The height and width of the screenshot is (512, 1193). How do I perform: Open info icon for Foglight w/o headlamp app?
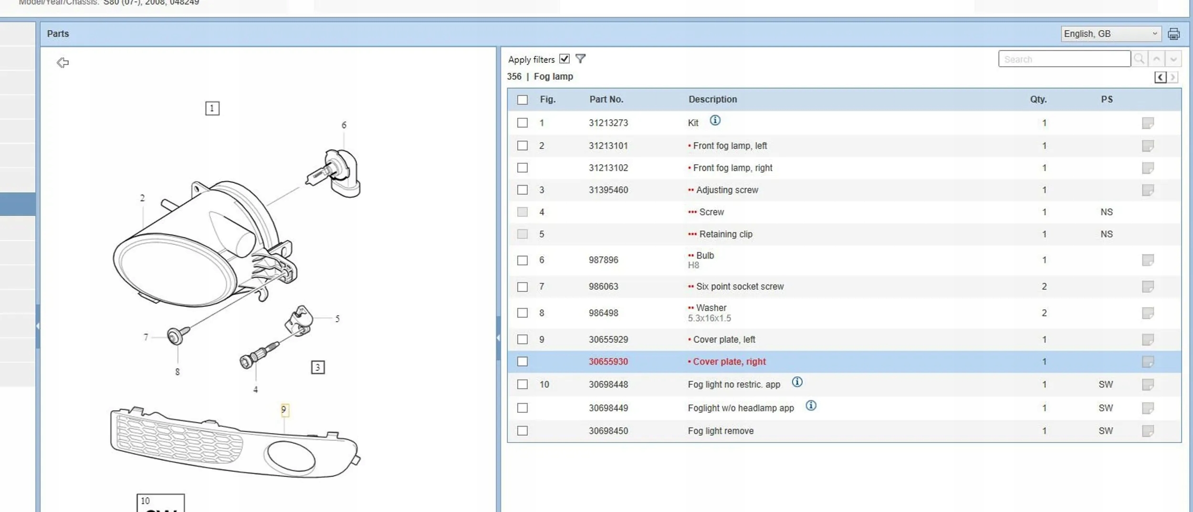pyautogui.click(x=811, y=406)
